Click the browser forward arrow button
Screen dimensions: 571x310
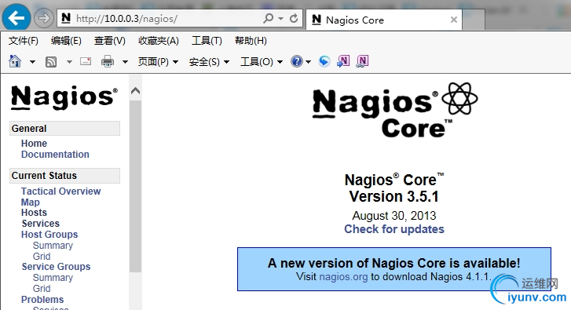(x=44, y=18)
